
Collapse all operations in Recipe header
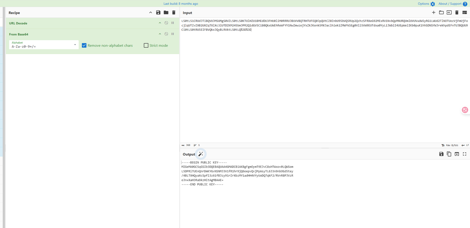pyautogui.click(x=151, y=13)
